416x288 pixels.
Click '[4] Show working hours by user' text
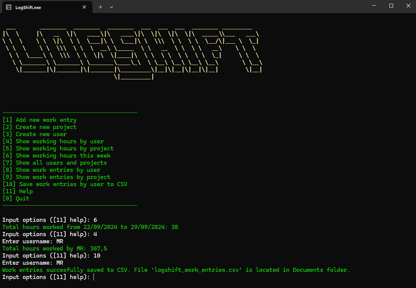53,141
